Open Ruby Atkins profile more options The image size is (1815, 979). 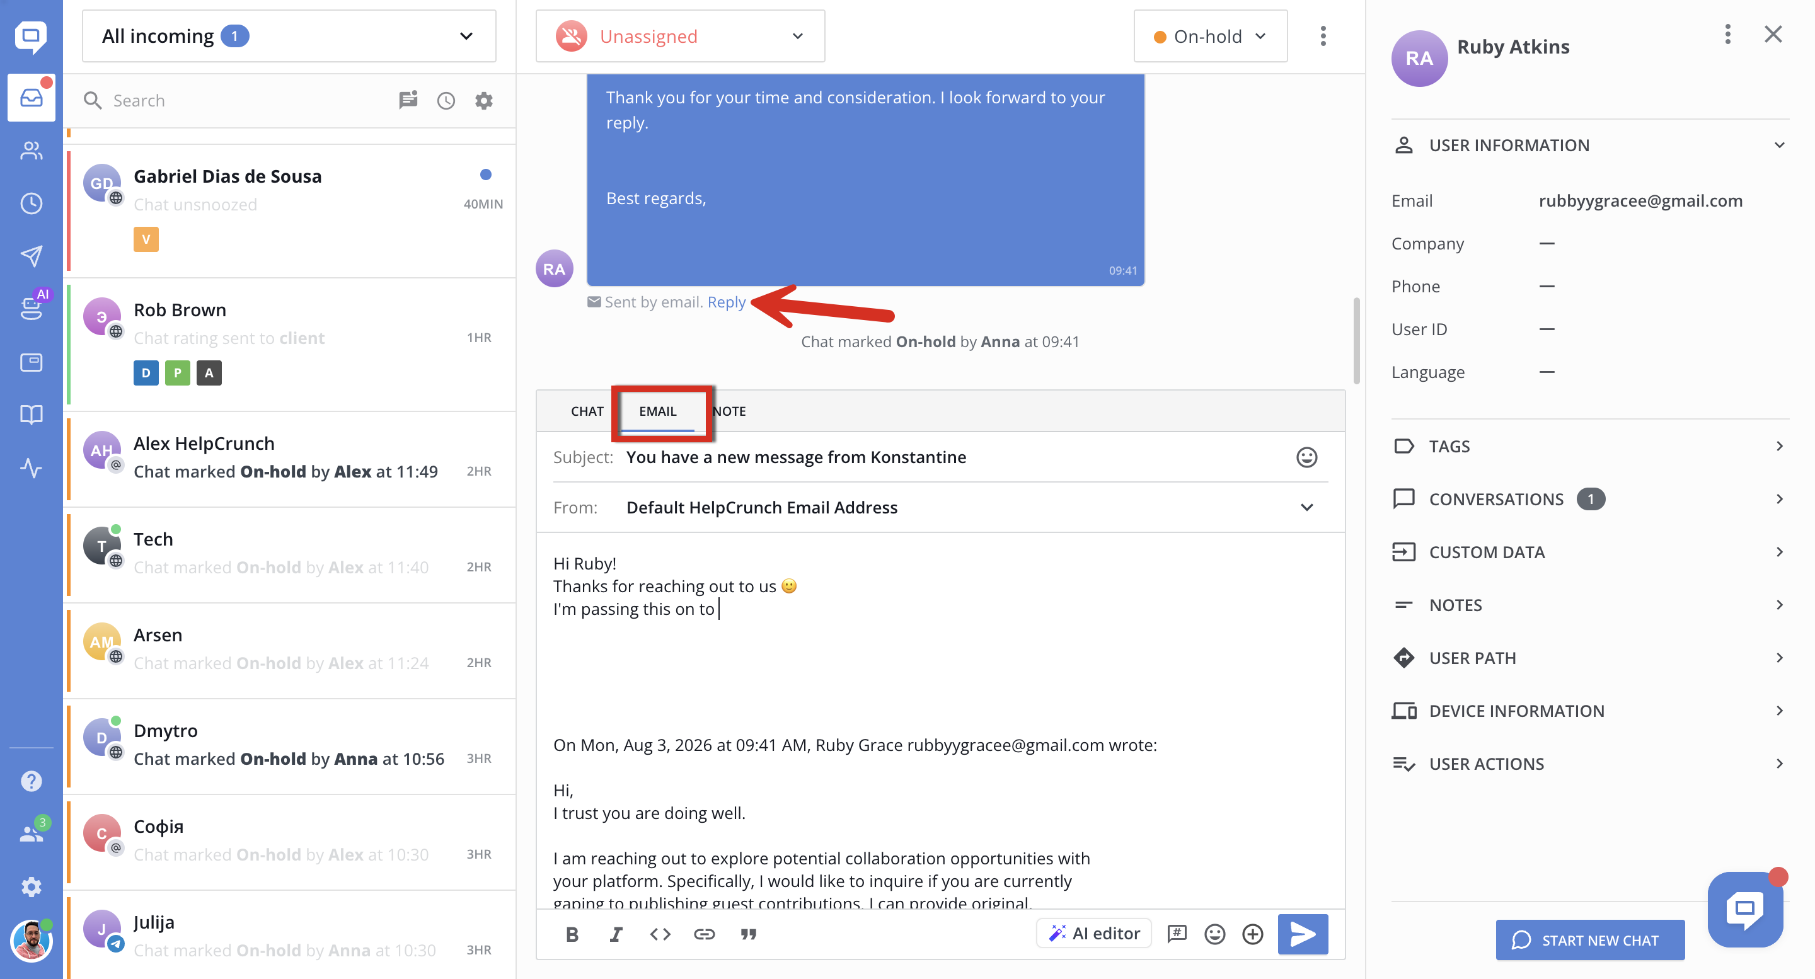pyautogui.click(x=1727, y=34)
